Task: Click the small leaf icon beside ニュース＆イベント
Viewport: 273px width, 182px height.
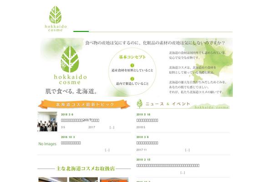Action: click(140, 103)
